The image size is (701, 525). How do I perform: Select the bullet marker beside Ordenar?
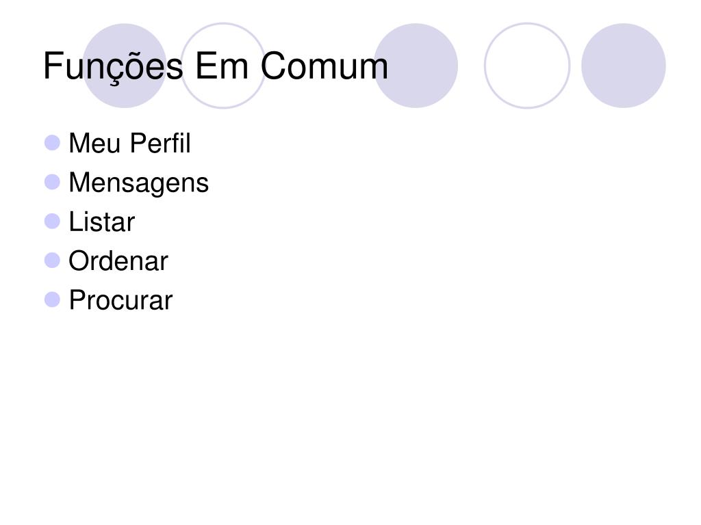[52, 260]
